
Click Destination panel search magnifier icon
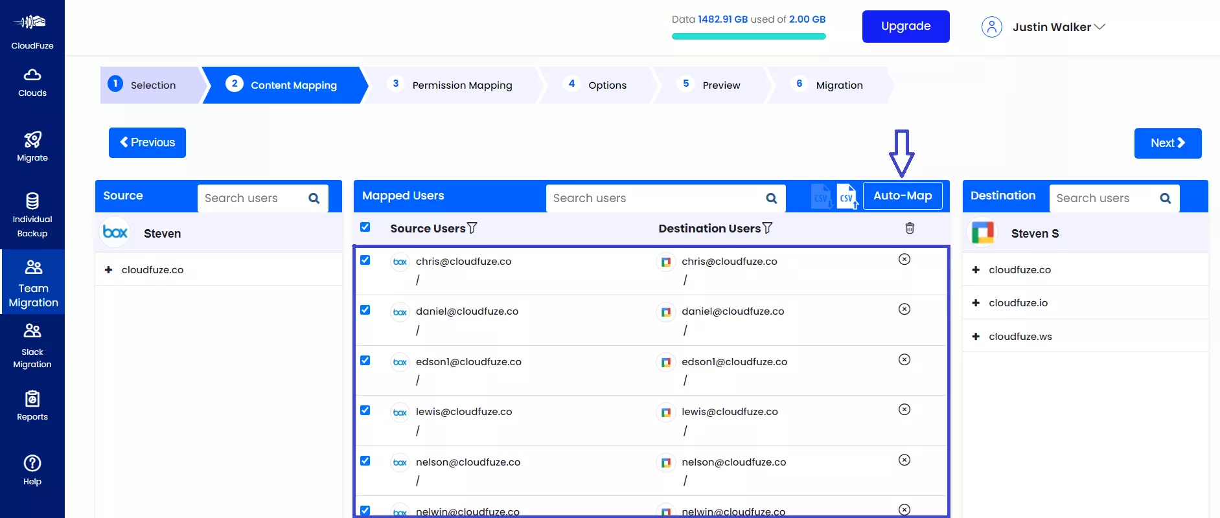pos(1166,198)
